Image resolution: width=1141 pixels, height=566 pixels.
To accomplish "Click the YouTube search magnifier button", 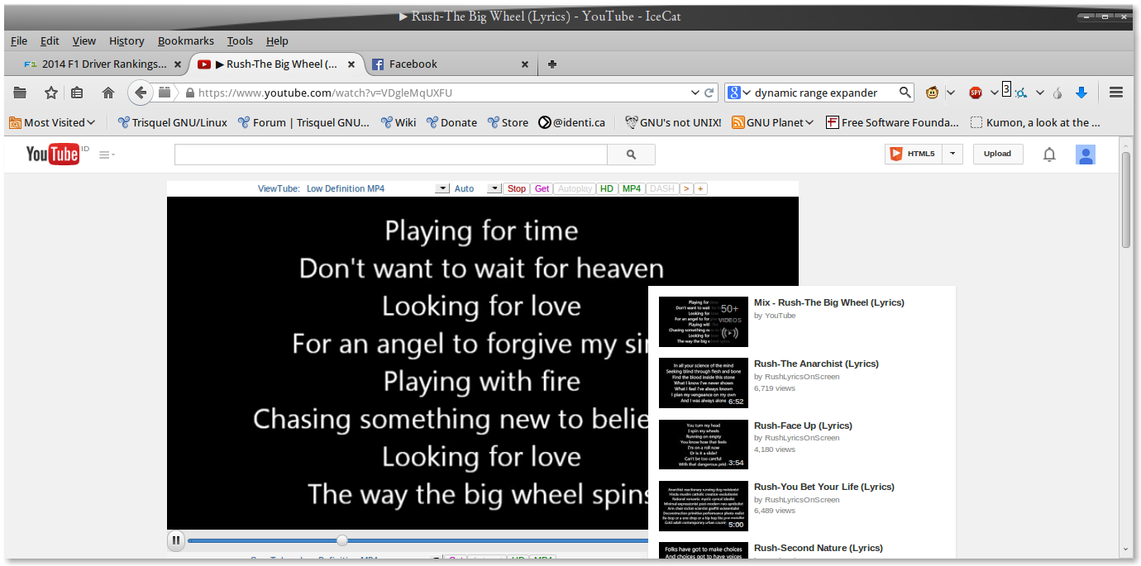I will point(631,155).
